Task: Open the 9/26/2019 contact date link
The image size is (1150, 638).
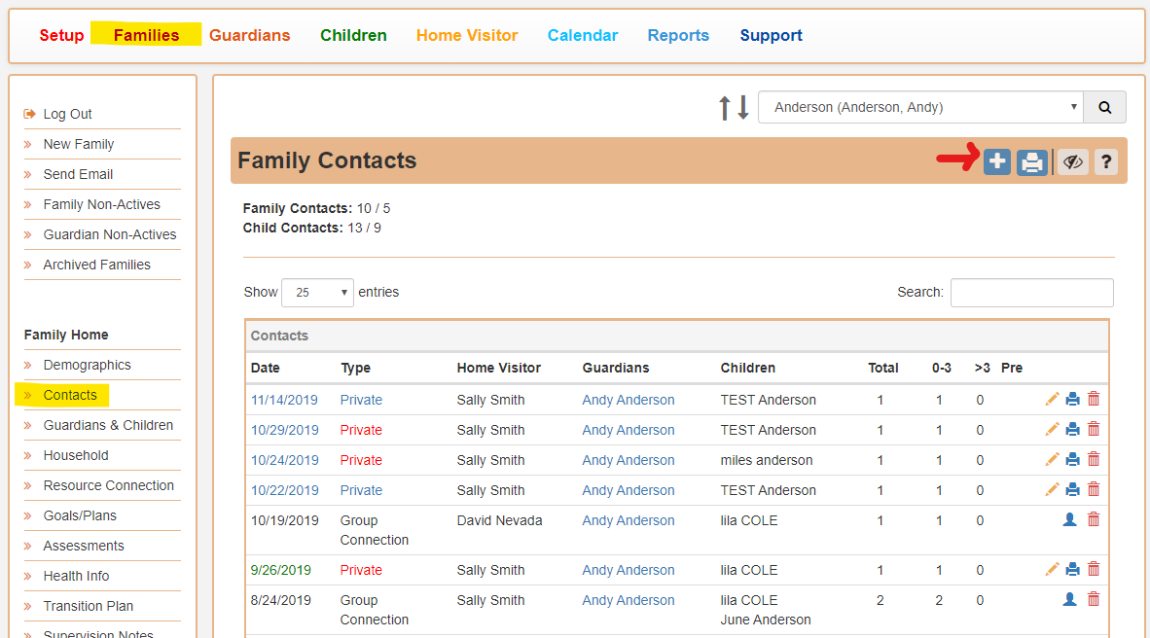Action: [x=281, y=570]
